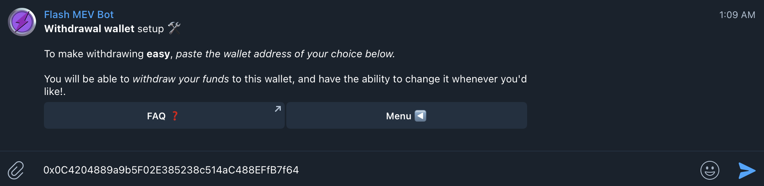This screenshot has width=764, height=186.
Task: Open the emoji smiley picker
Action: 709,170
